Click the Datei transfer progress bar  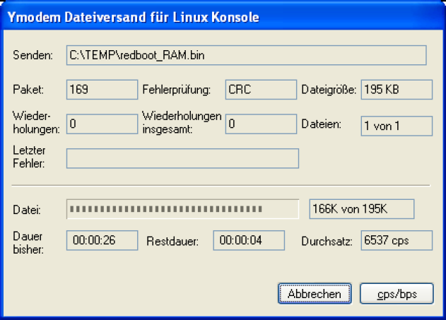182,209
